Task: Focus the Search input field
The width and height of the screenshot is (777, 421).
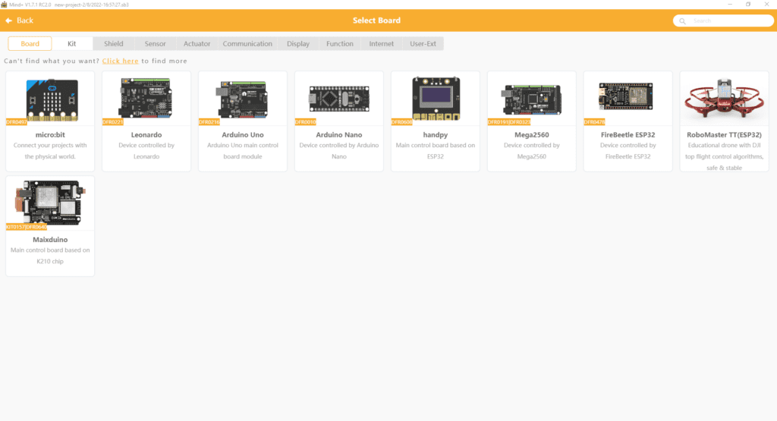Action: (723, 20)
